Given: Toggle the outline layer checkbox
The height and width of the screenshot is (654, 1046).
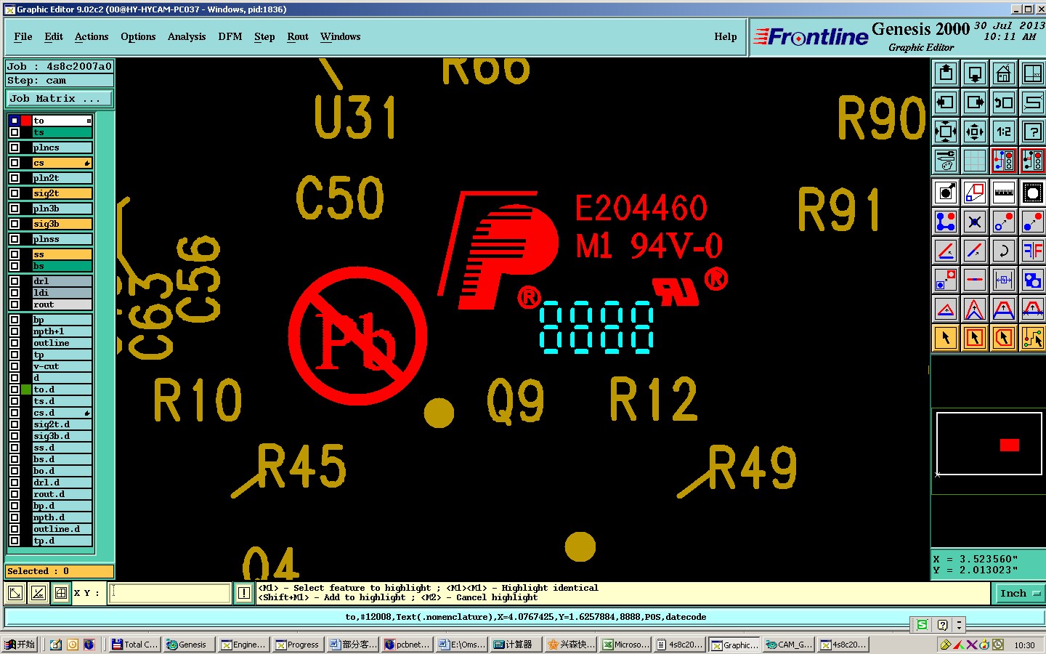Looking at the screenshot, I should [x=15, y=343].
